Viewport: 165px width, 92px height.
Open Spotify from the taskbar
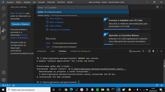tap(98, 90)
